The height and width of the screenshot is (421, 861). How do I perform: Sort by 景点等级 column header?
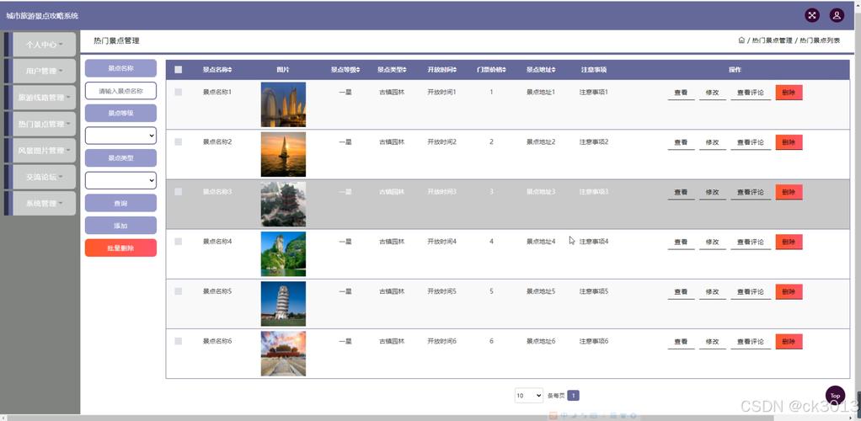coord(345,70)
